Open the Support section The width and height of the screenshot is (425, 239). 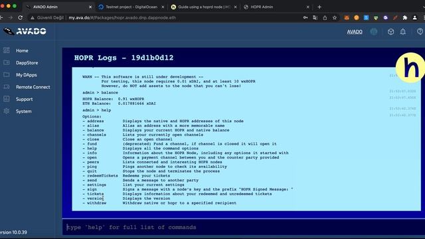coord(24,99)
